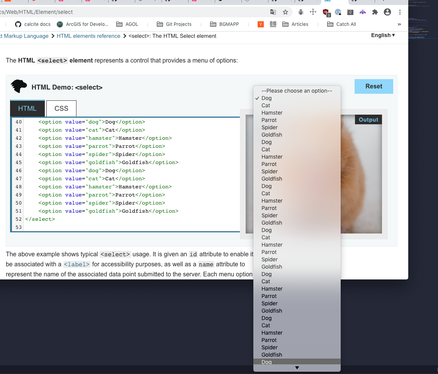
Task: Click the MDN dinosaur logo
Action: [19, 86]
